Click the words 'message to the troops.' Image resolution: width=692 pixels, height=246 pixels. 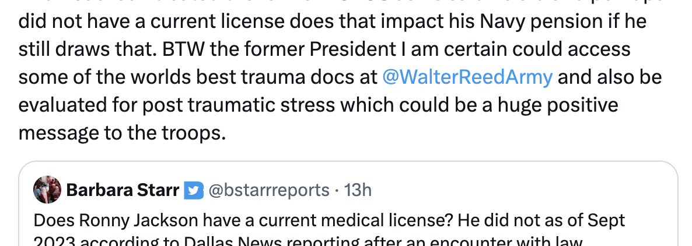pyautogui.click(x=121, y=133)
